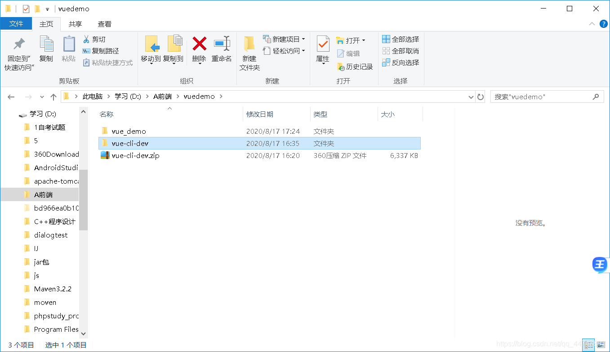Open A前端 in the navigation pane
The image size is (610, 352).
pyautogui.click(x=43, y=194)
